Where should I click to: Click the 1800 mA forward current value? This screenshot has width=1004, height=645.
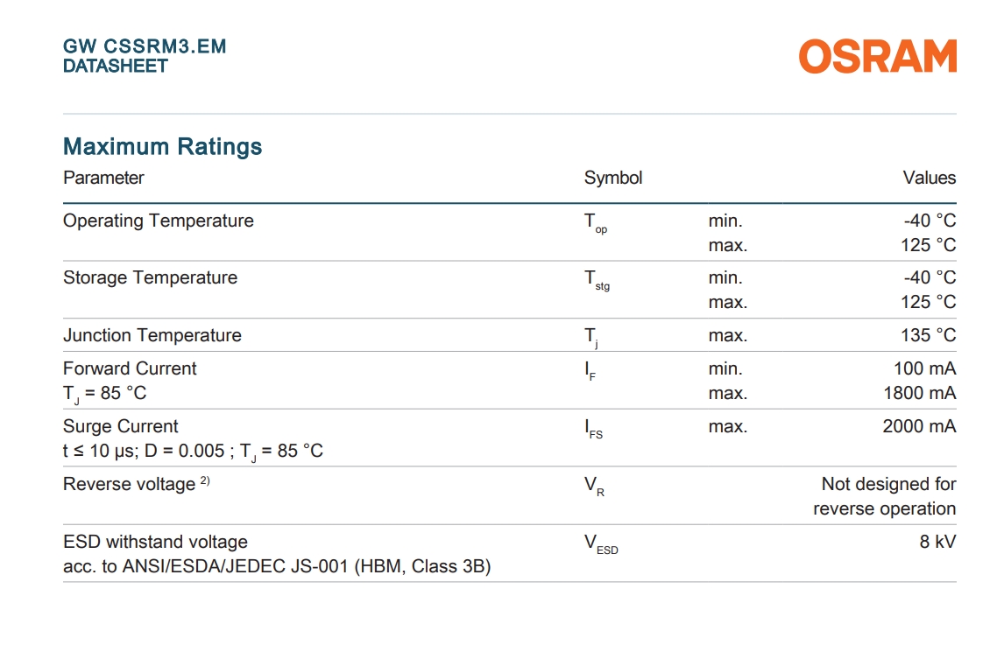click(x=919, y=393)
